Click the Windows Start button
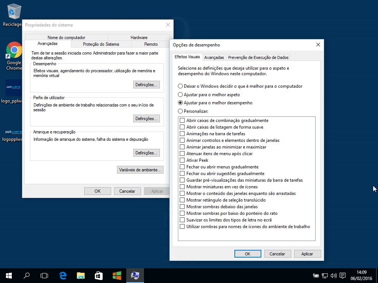 tap(8, 275)
